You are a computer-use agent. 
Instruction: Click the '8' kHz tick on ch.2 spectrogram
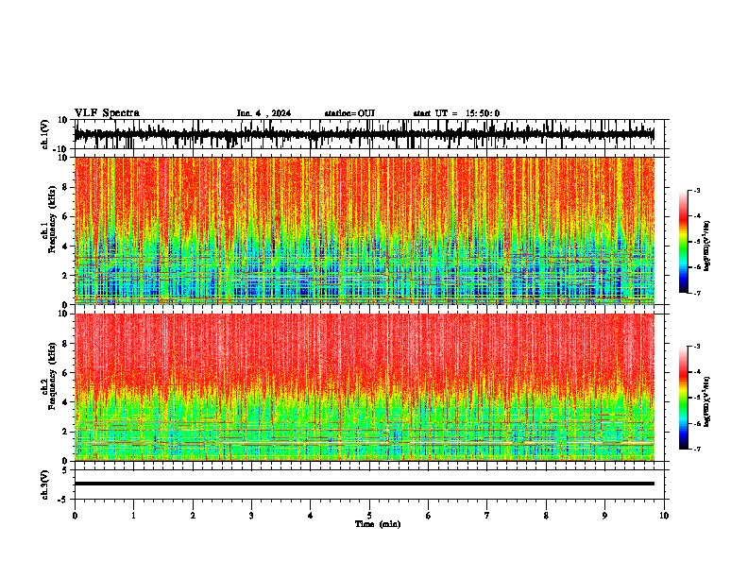[65, 344]
